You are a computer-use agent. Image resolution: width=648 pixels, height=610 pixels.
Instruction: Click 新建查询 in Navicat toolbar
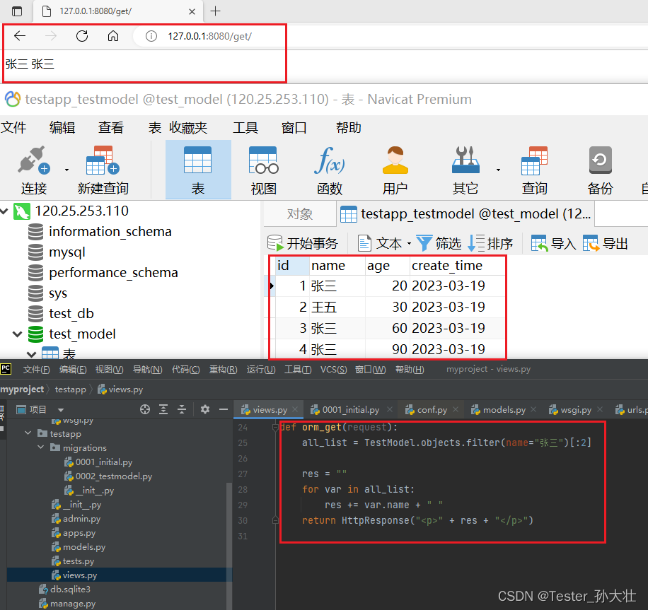103,170
